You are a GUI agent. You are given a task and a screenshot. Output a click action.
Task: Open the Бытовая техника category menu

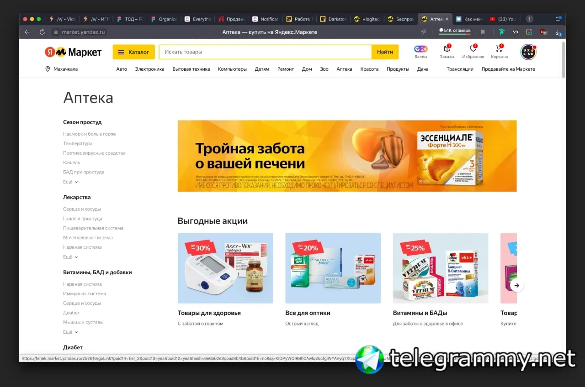(x=191, y=69)
